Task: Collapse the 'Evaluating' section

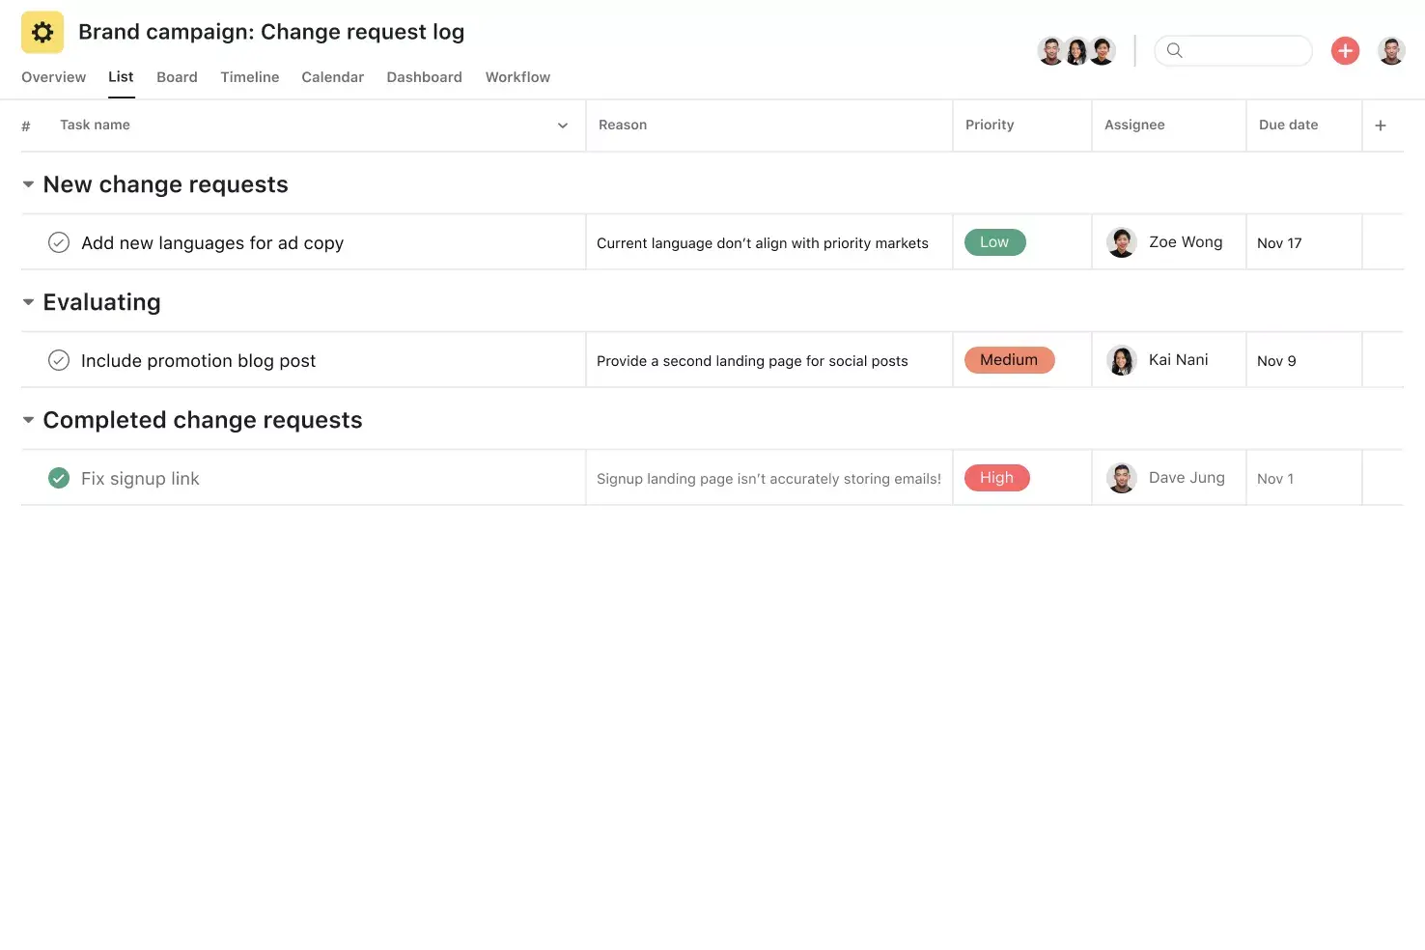Action: point(28,301)
